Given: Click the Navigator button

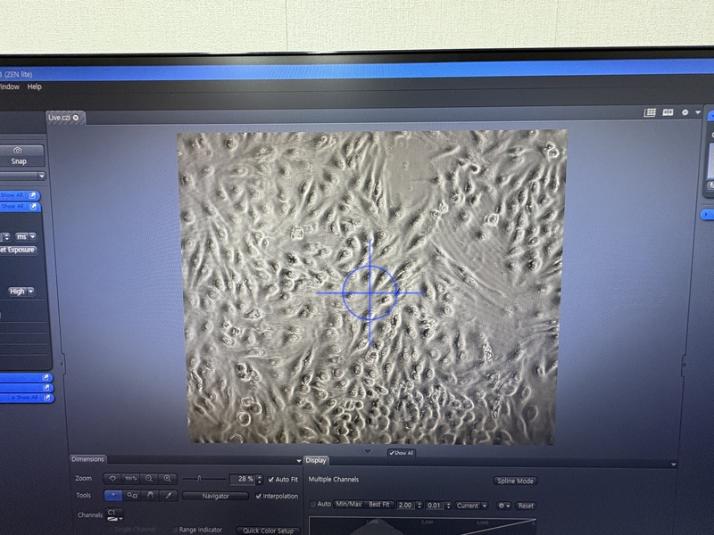Looking at the screenshot, I should [215, 496].
